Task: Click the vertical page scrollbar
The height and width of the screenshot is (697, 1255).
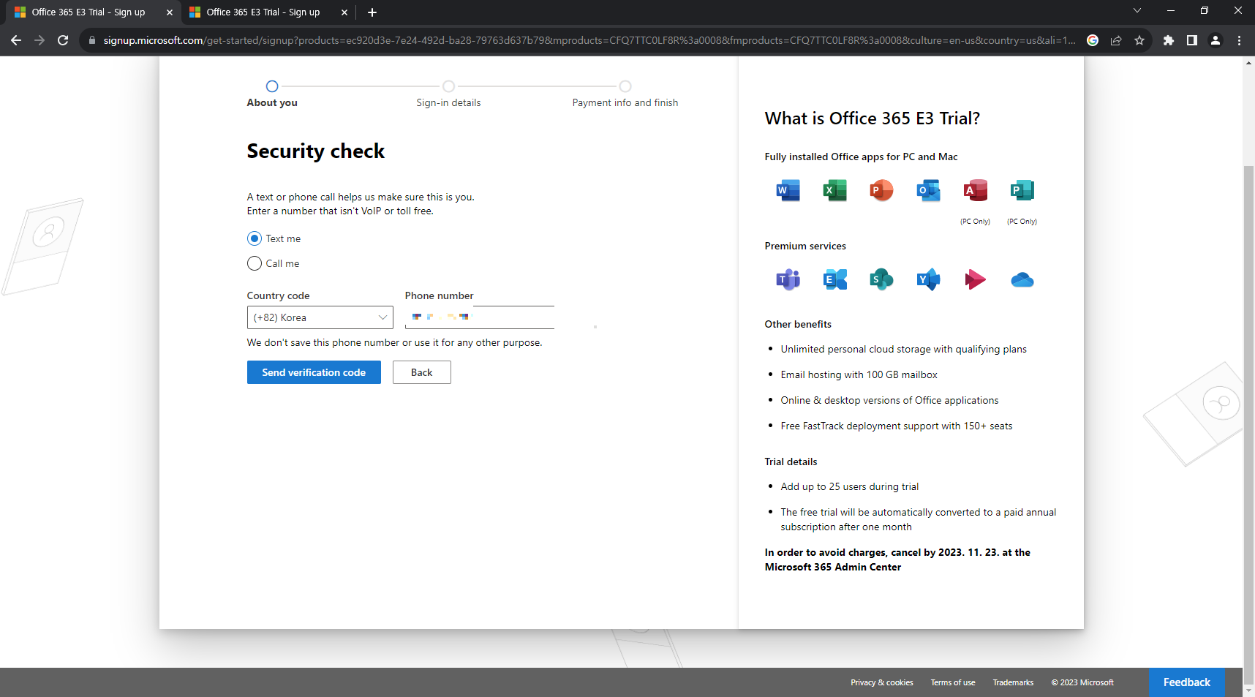Action: point(1248,424)
